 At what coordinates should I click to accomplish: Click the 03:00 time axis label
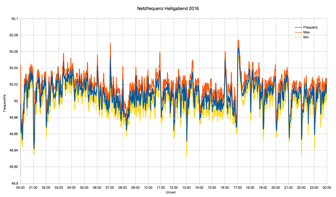click(59, 187)
